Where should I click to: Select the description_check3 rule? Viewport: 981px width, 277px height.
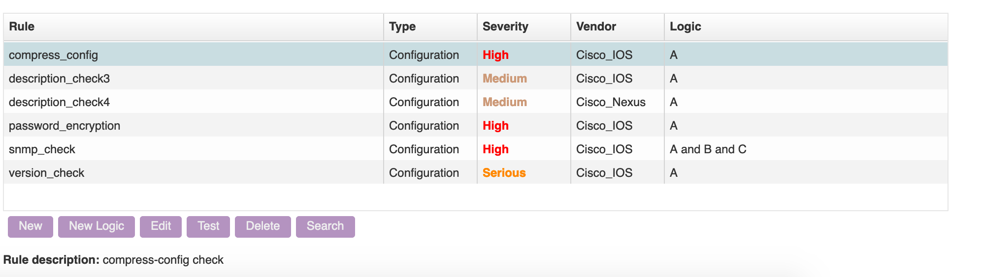pyautogui.click(x=59, y=79)
